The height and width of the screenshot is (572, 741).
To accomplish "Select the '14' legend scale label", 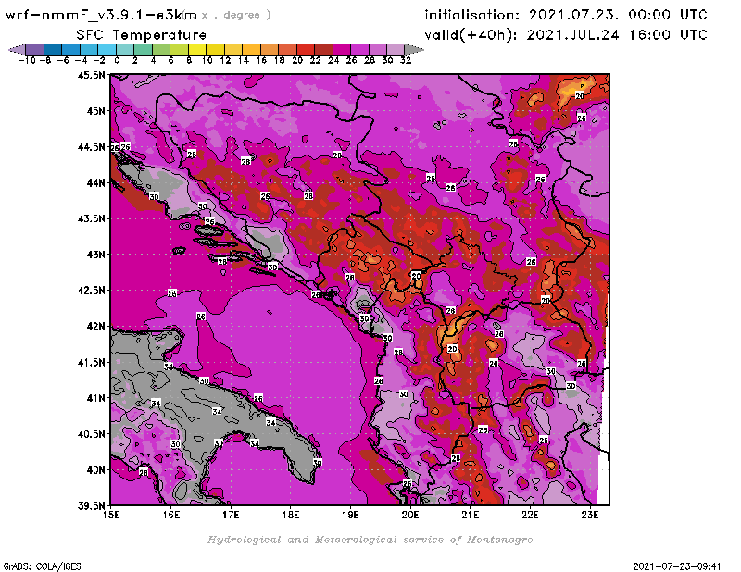I will point(243,60).
